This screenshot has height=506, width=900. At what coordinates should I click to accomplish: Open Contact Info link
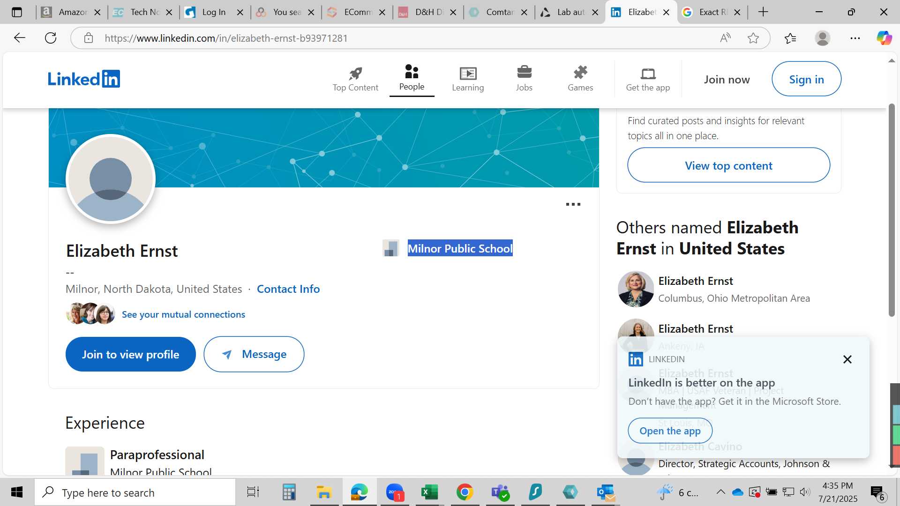pos(288,289)
